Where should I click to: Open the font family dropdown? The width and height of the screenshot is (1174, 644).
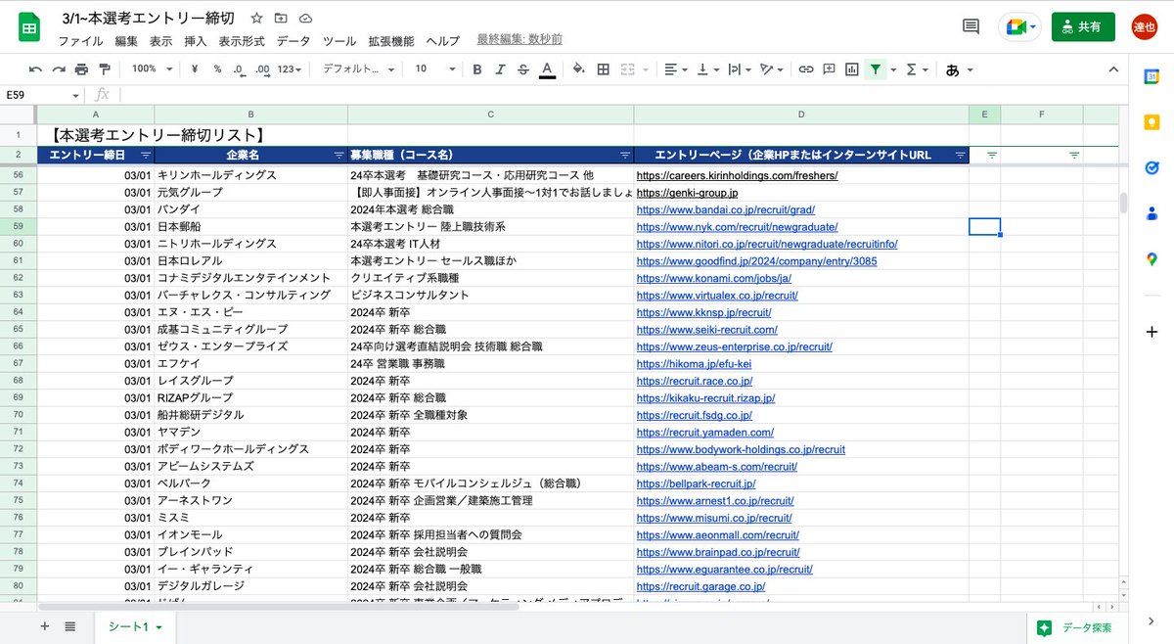tap(358, 69)
